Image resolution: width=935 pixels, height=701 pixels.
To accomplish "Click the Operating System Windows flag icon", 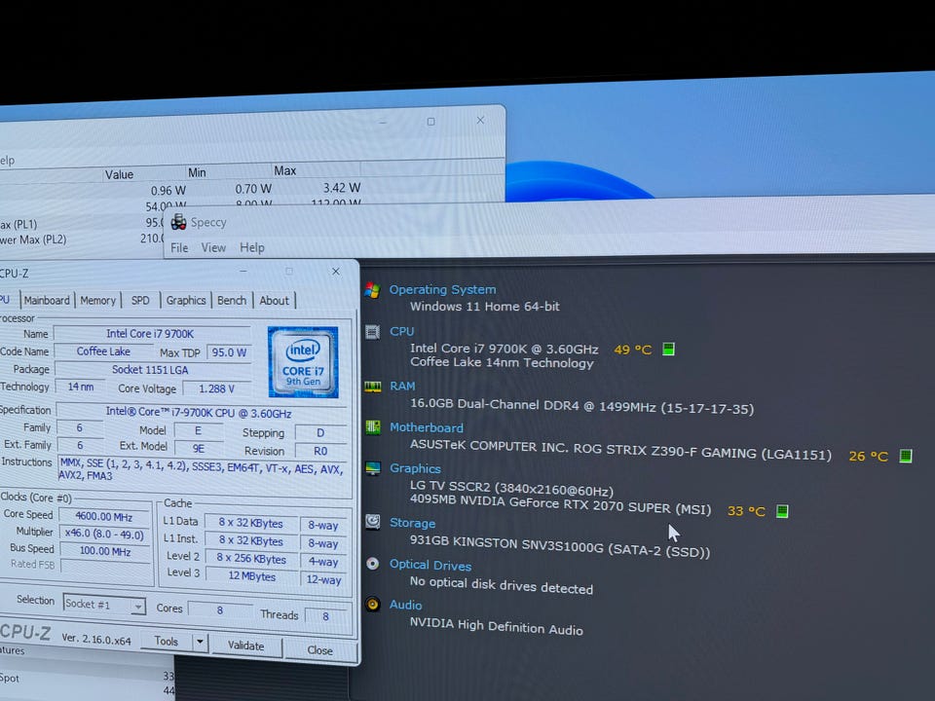I will click(x=373, y=290).
